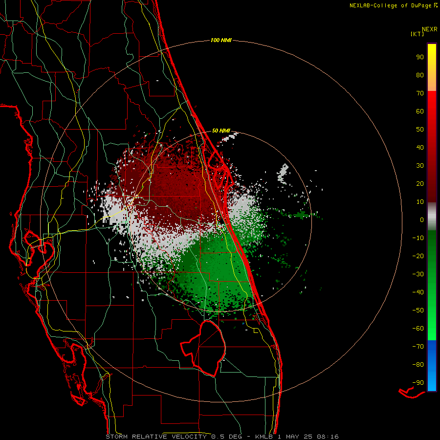Click the '-50' scale value
The image size is (440, 440).
[x=418, y=310]
